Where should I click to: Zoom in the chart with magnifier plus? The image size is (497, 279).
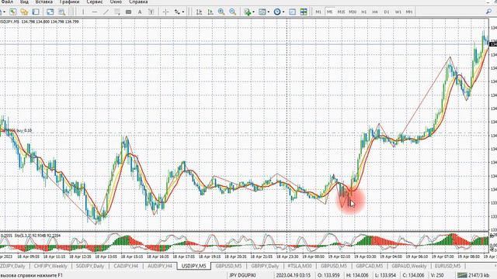(x=221, y=12)
